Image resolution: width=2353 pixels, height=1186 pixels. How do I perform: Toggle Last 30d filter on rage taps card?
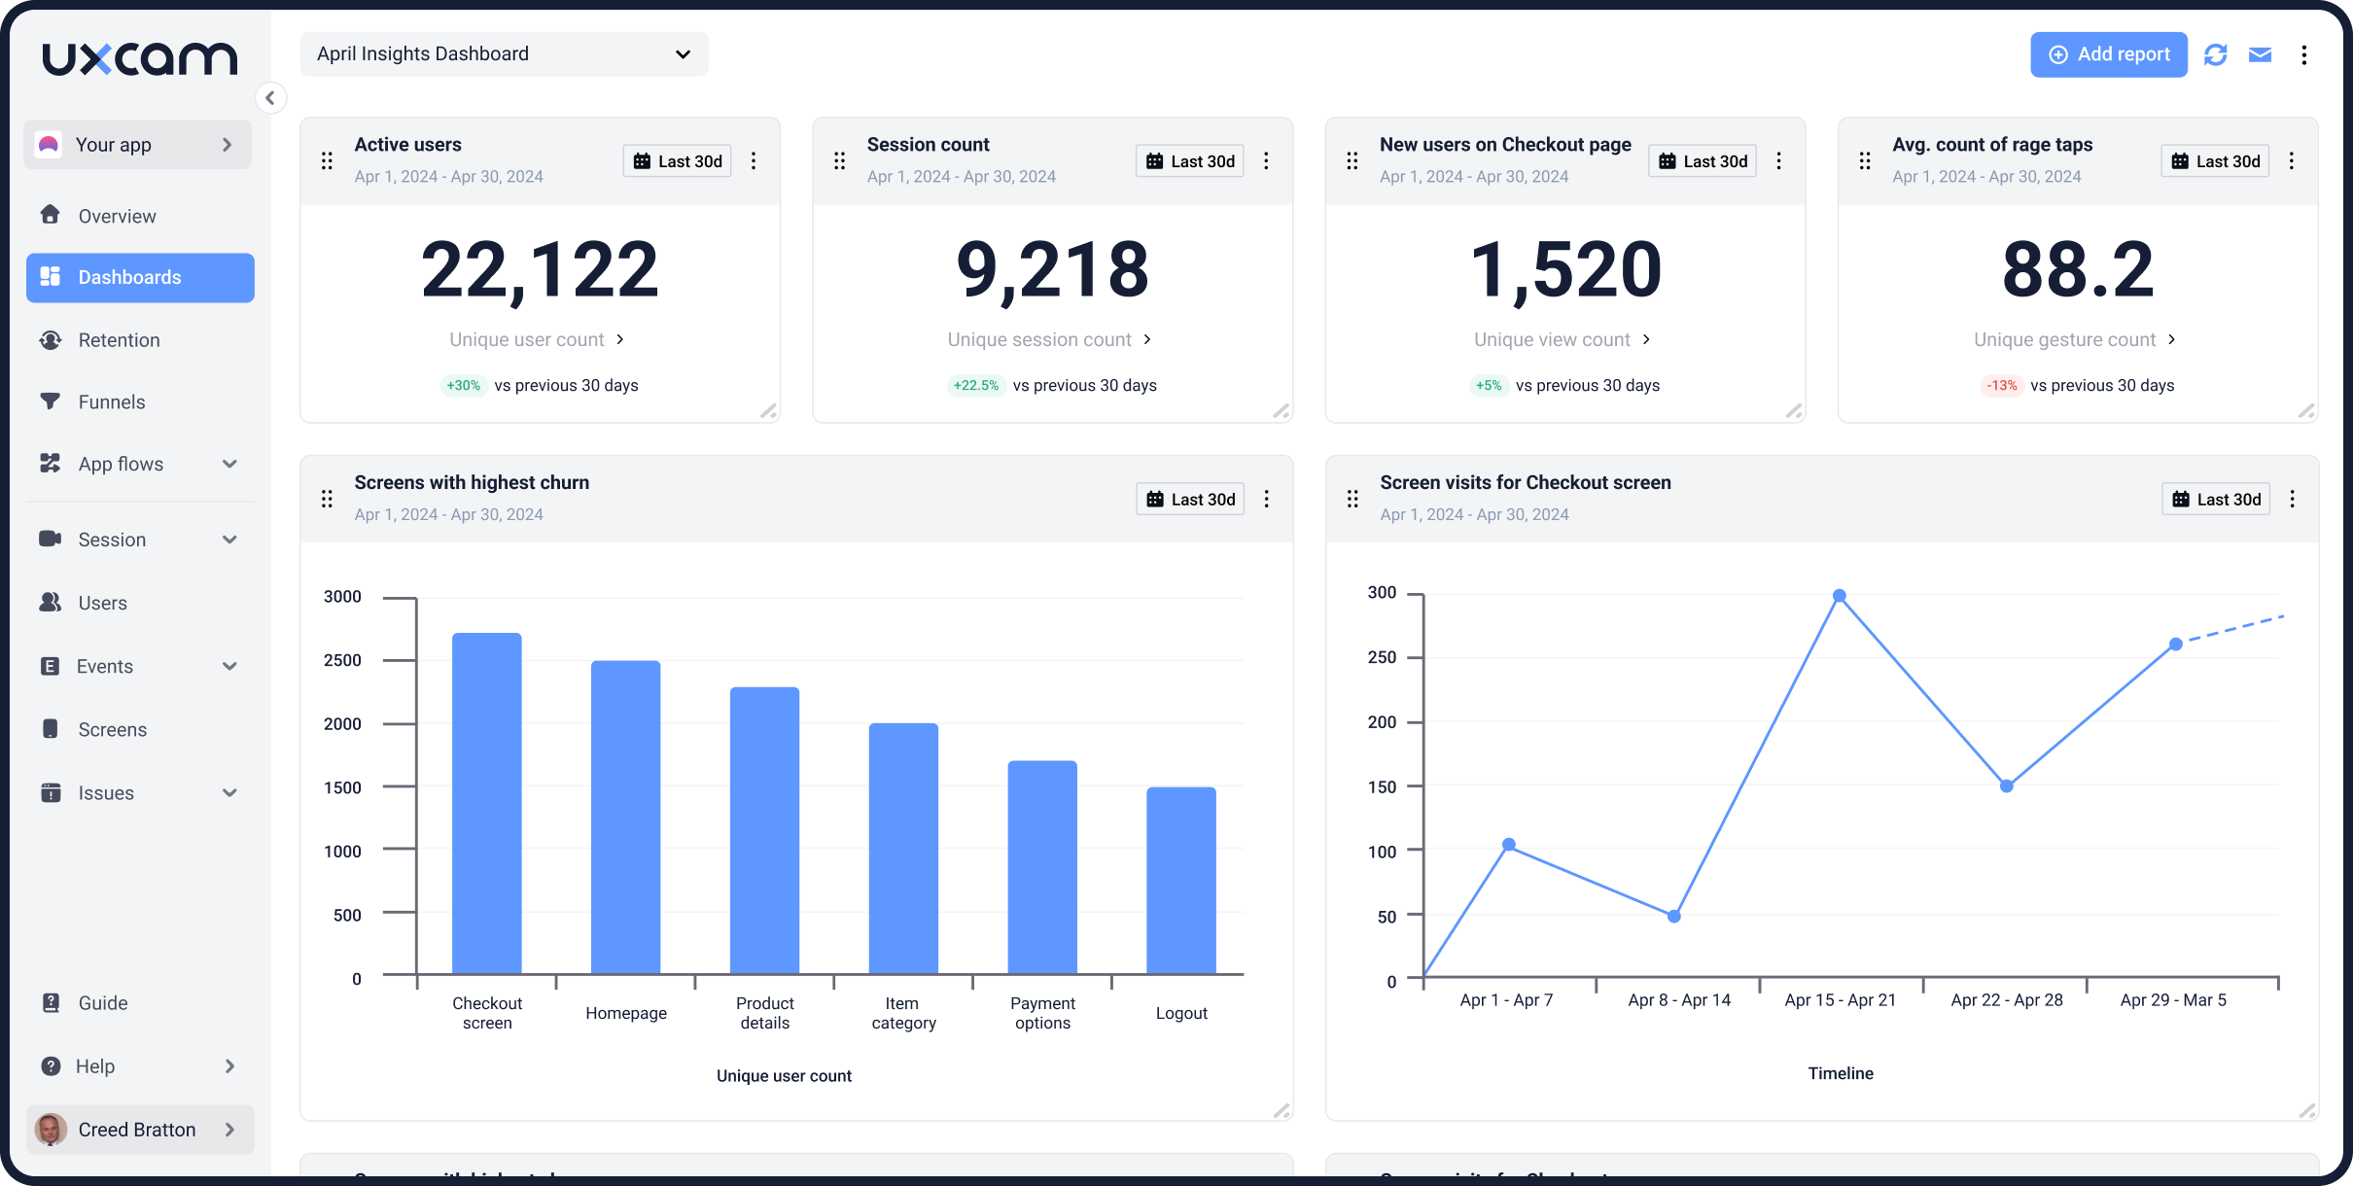click(2214, 160)
